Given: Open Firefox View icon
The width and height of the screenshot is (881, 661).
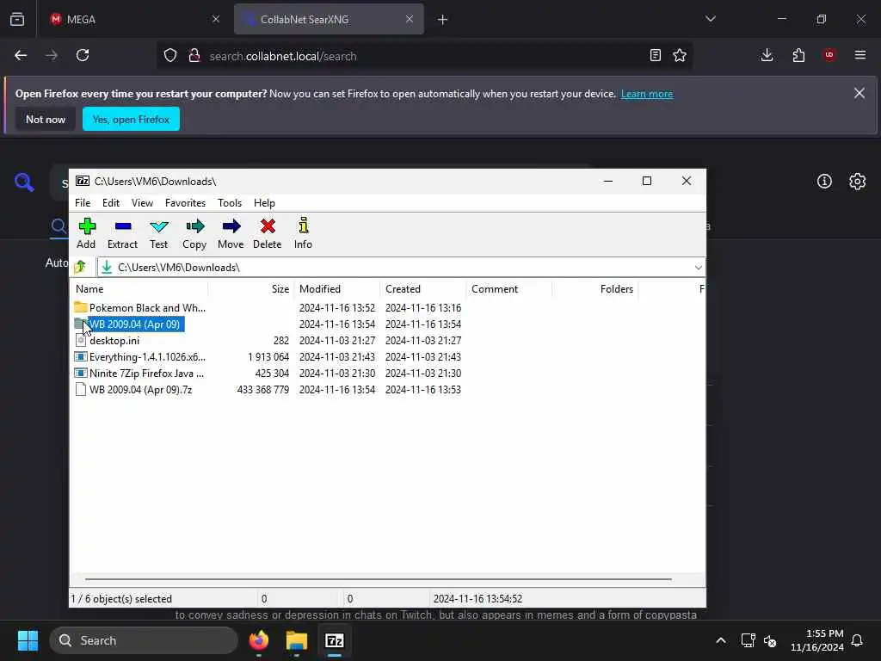Looking at the screenshot, I should [17, 19].
